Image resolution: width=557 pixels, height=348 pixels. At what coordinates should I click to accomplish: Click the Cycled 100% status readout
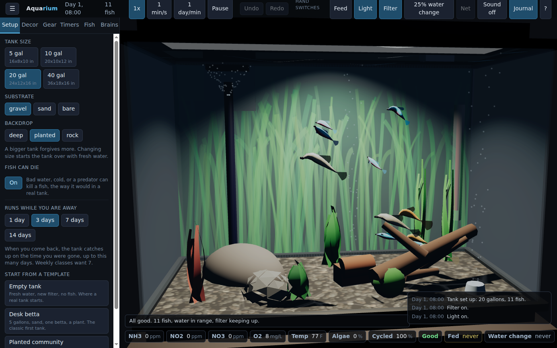point(392,336)
